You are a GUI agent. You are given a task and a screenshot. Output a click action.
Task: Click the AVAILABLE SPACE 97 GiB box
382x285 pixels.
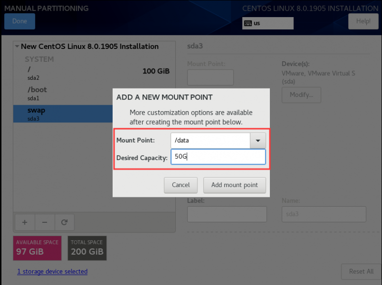[x=37, y=248]
